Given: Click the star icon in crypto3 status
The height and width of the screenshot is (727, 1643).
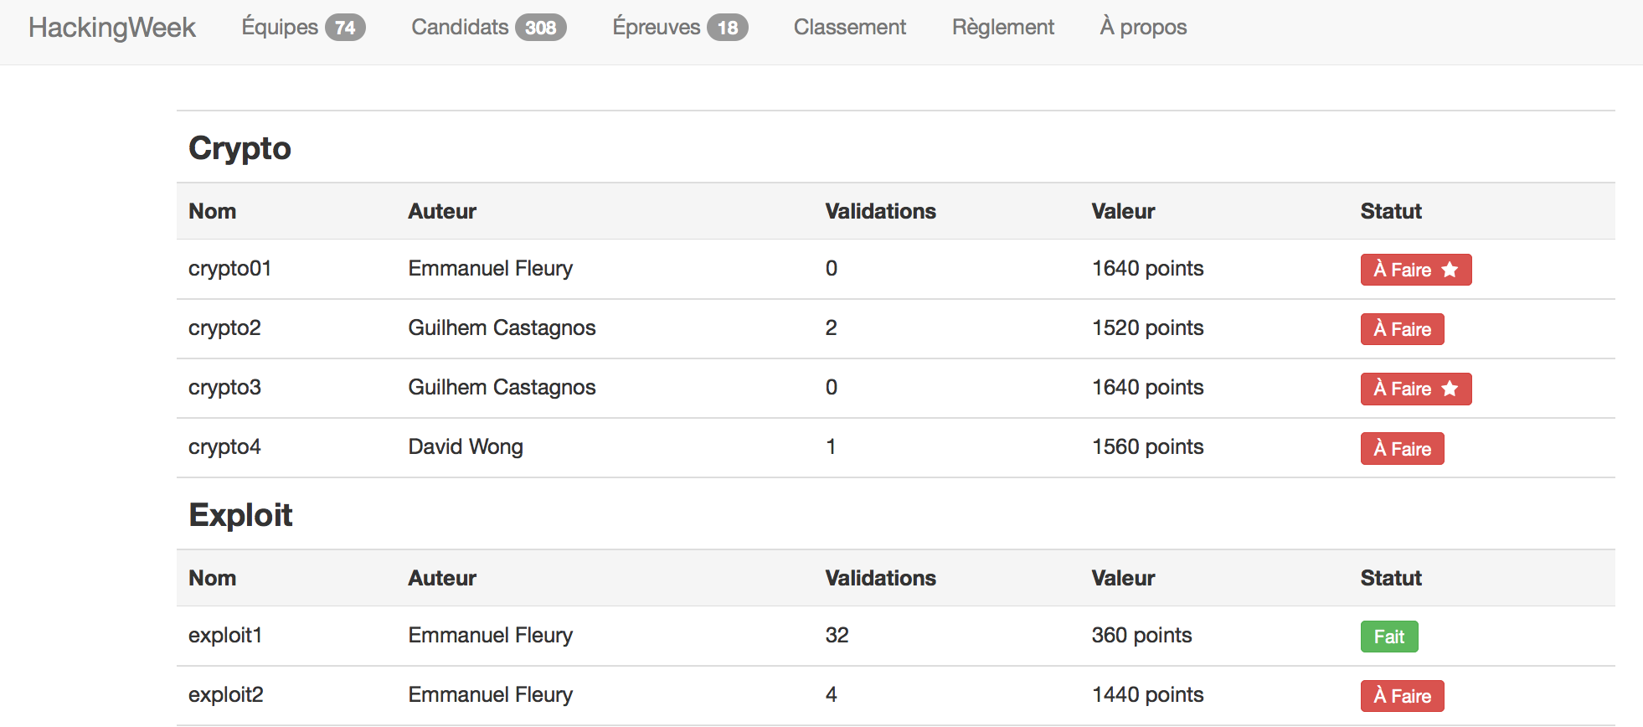Looking at the screenshot, I should pos(1450,389).
